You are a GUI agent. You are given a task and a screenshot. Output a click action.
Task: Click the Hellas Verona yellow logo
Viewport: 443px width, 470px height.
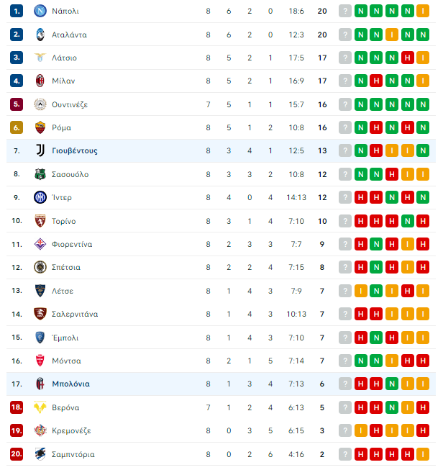40,407
